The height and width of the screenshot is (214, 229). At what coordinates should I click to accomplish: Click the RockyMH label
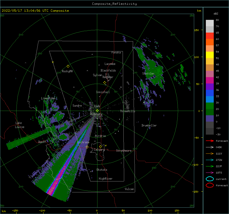[67, 71]
